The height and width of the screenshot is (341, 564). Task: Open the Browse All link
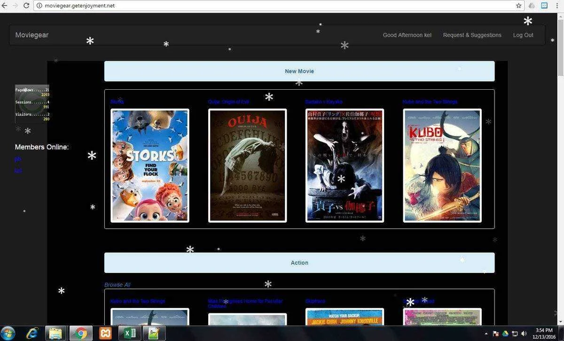[117, 285]
